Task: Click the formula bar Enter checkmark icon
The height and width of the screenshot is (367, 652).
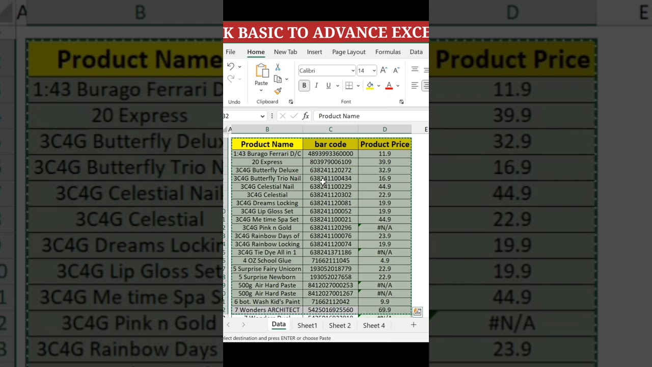Action: pos(294,116)
